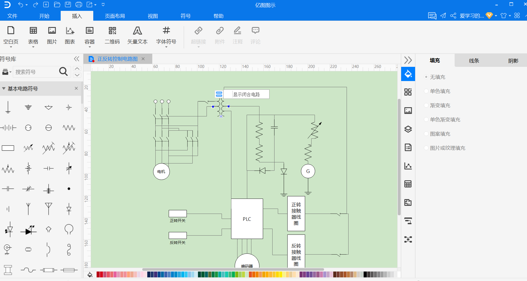Select 单色填充 fill option

[437, 91]
